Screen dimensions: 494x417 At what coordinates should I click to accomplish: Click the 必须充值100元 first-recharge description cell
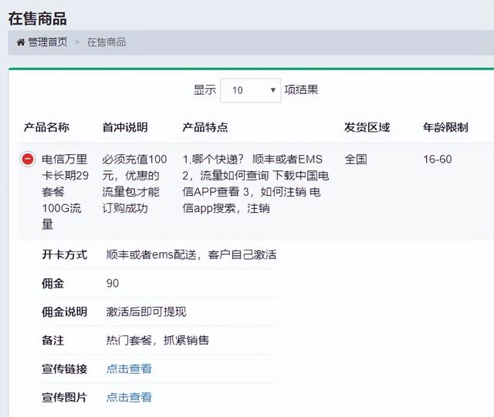click(x=134, y=183)
